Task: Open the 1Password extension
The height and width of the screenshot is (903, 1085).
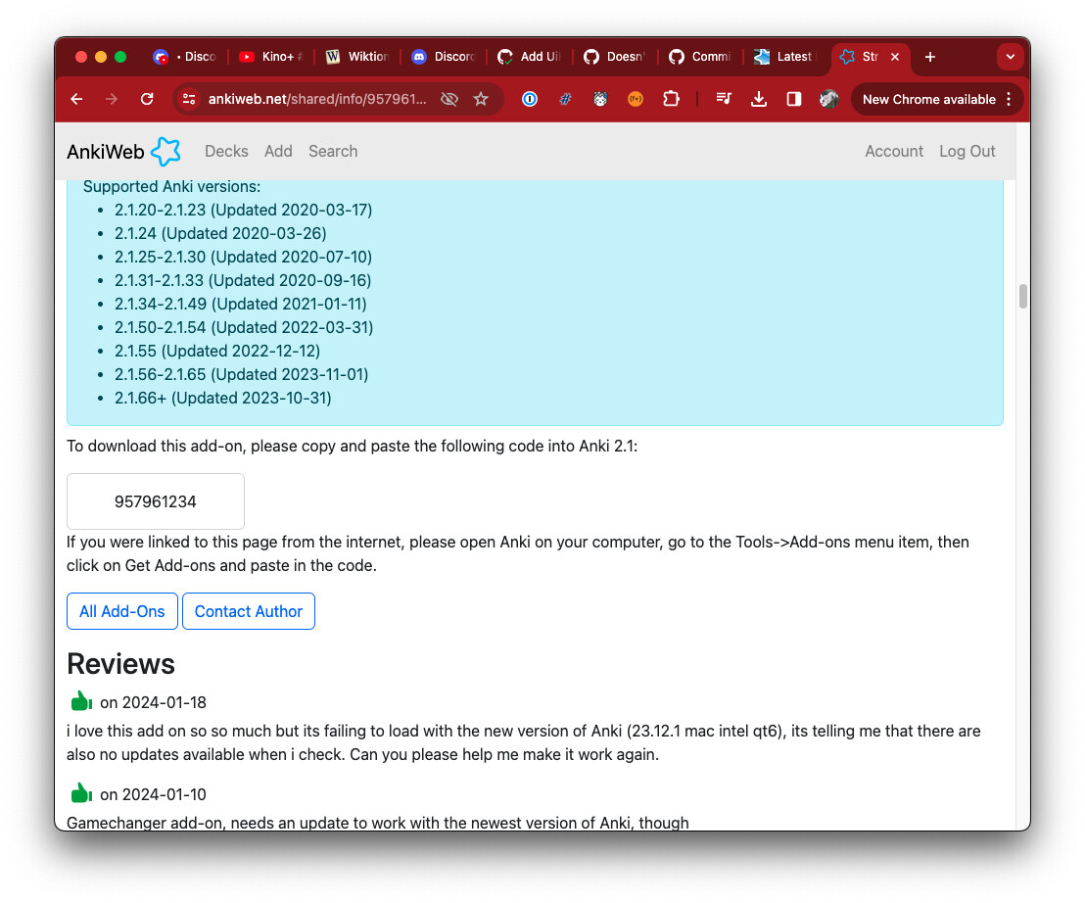Action: (530, 100)
